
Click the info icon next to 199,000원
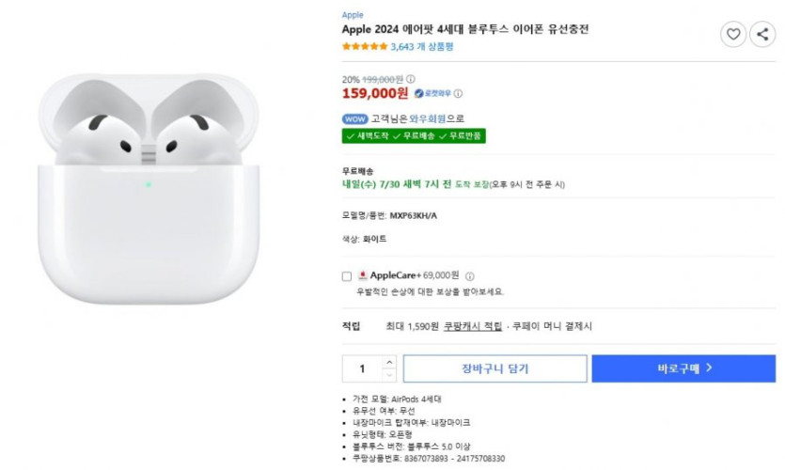(411, 79)
